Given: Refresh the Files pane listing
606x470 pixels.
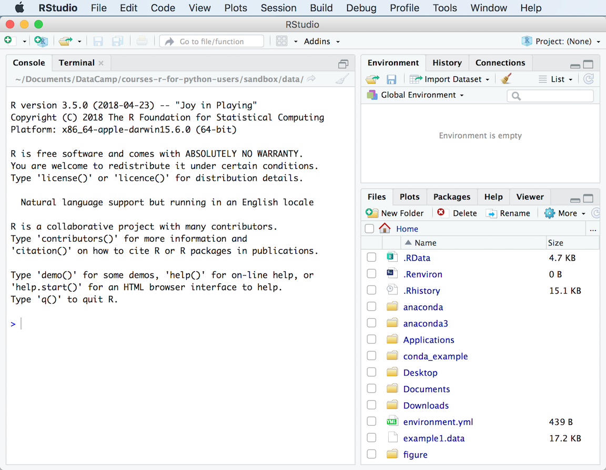Looking at the screenshot, I should [596, 213].
